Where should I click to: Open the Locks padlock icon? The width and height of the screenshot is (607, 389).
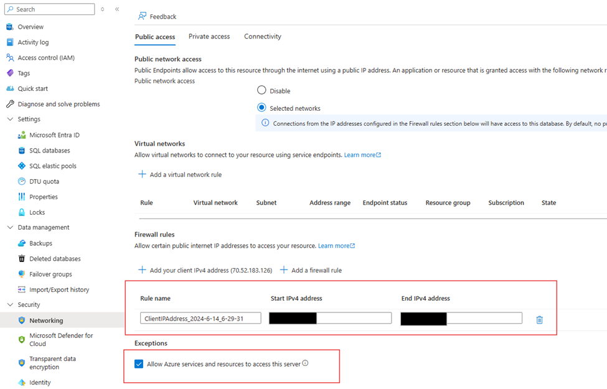coord(22,212)
